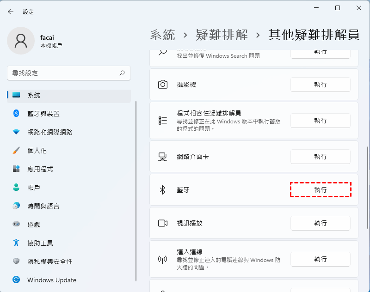The height and width of the screenshot is (292, 370).
Task: Click the Bluetooth icon beside 藍牙與裝置
Action: pyautogui.click(x=16, y=113)
